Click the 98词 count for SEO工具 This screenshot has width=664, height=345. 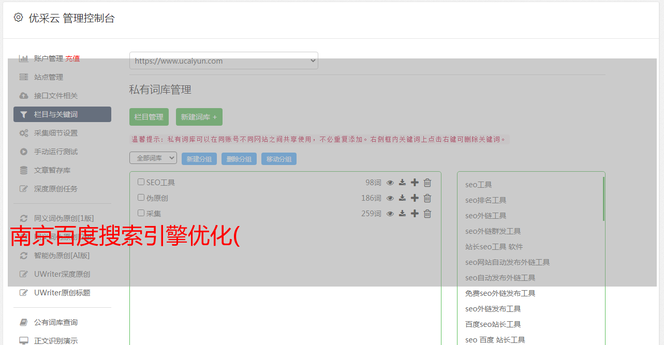(373, 183)
